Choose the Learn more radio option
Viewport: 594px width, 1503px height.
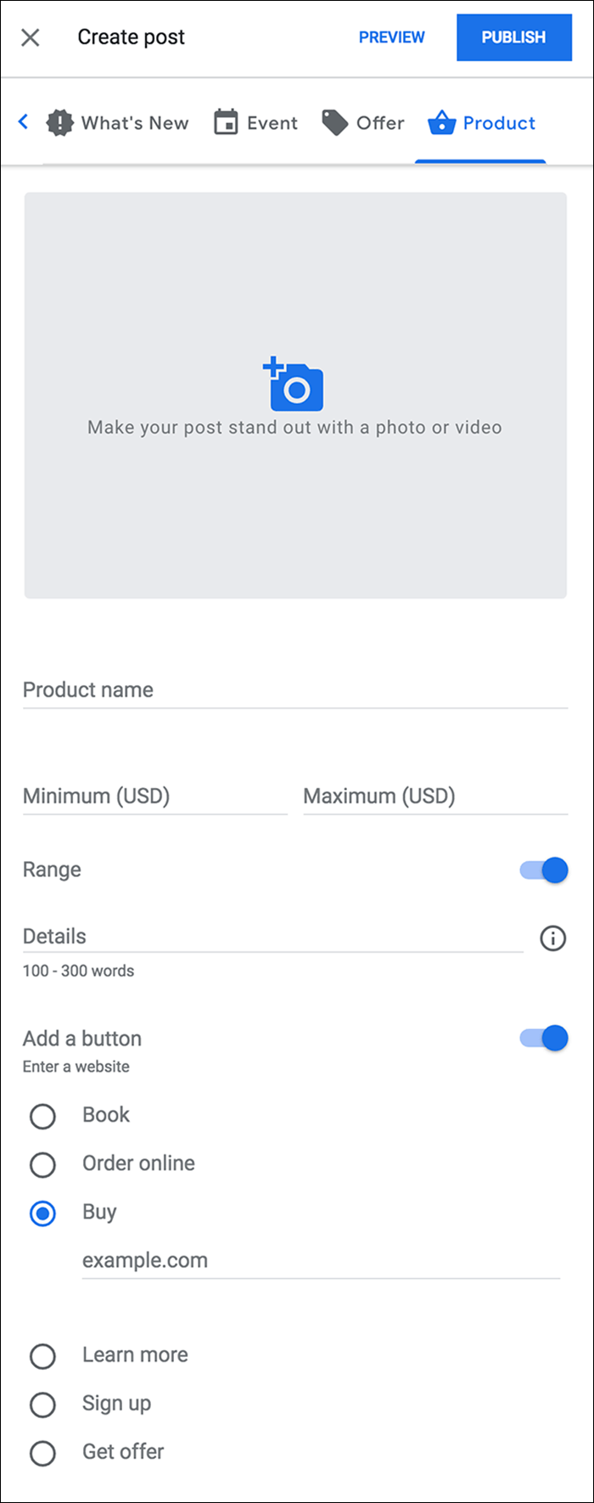coord(42,1356)
